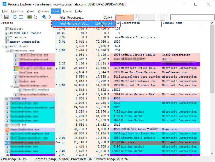The width and height of the screenshot is (215, 162).
Task: Open the Help menu
Action: (78, 11)
